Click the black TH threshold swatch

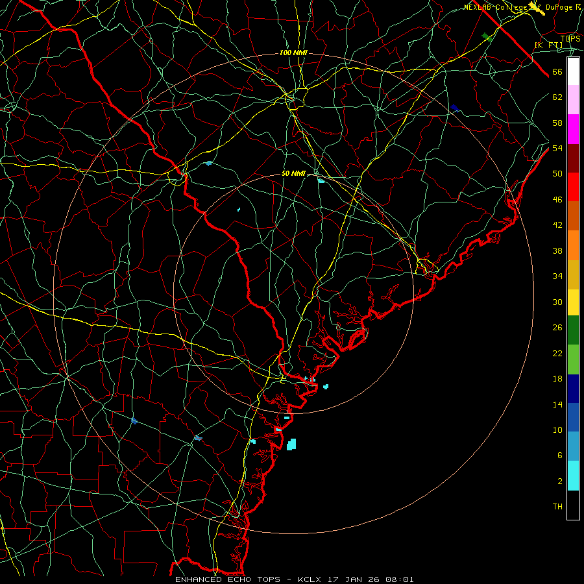coord(573,505)
